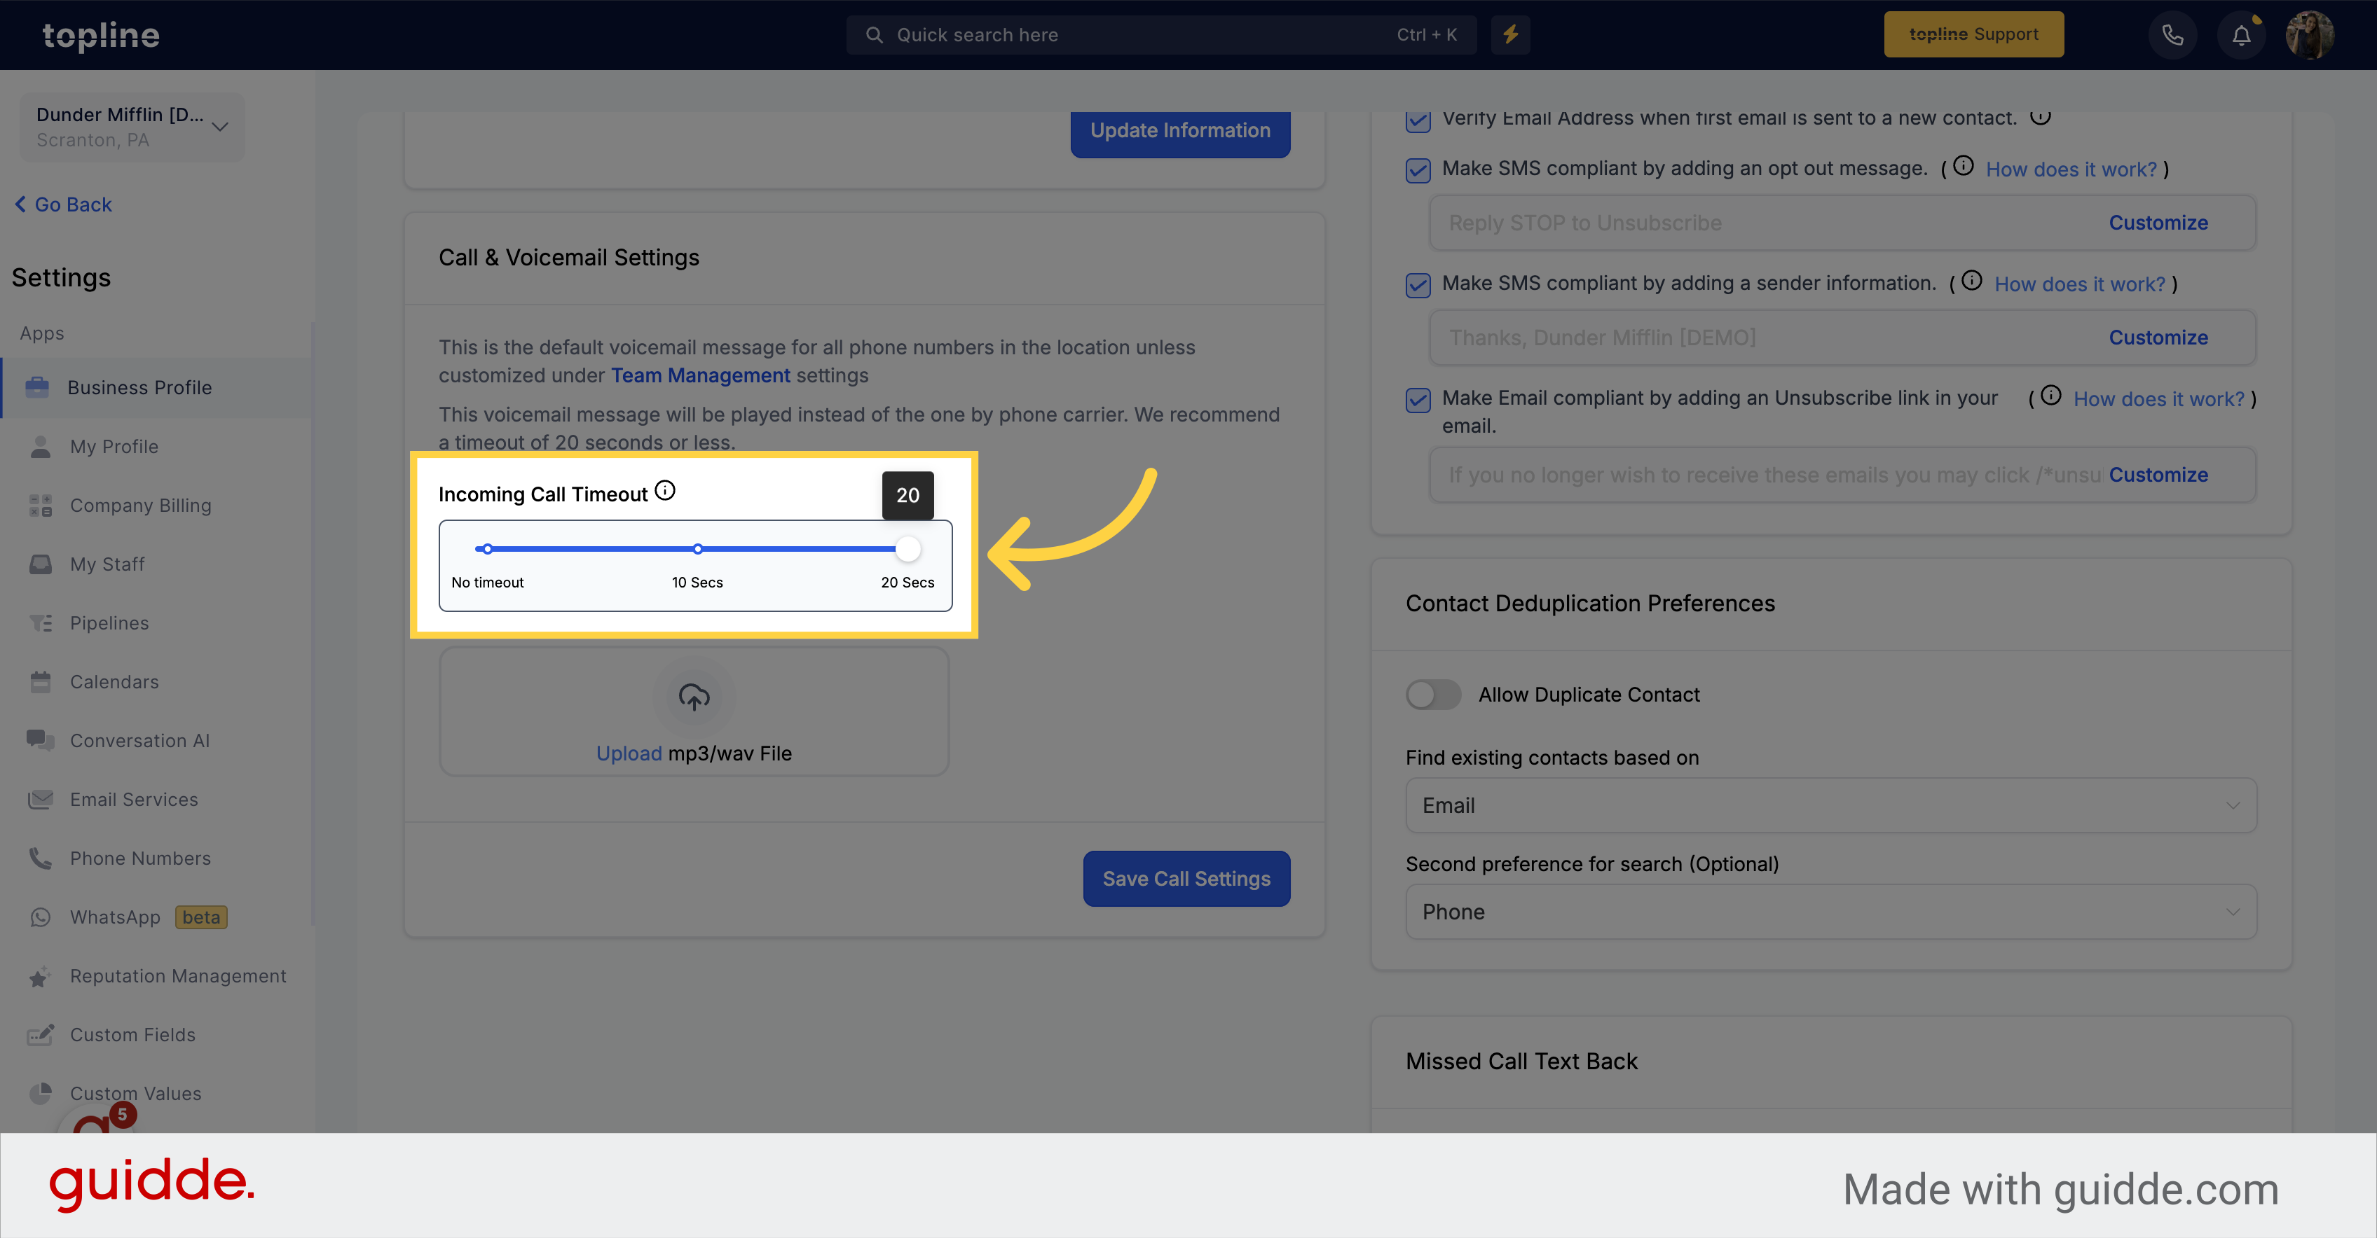Click the WhatsApp icon in sidebar

[x=41, y=917]
